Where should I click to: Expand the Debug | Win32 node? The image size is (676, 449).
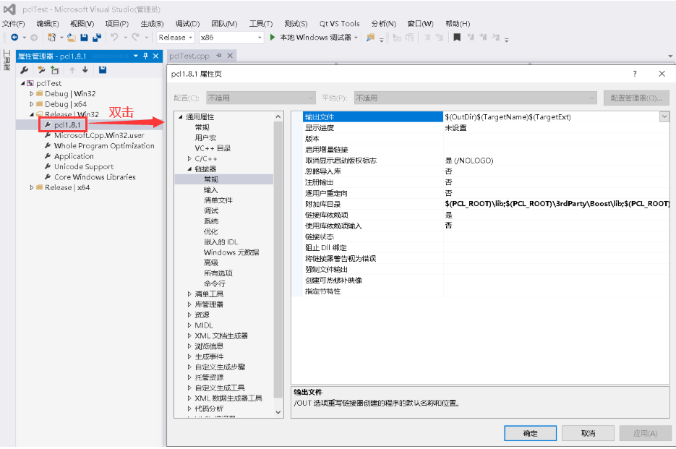point(32,93)
